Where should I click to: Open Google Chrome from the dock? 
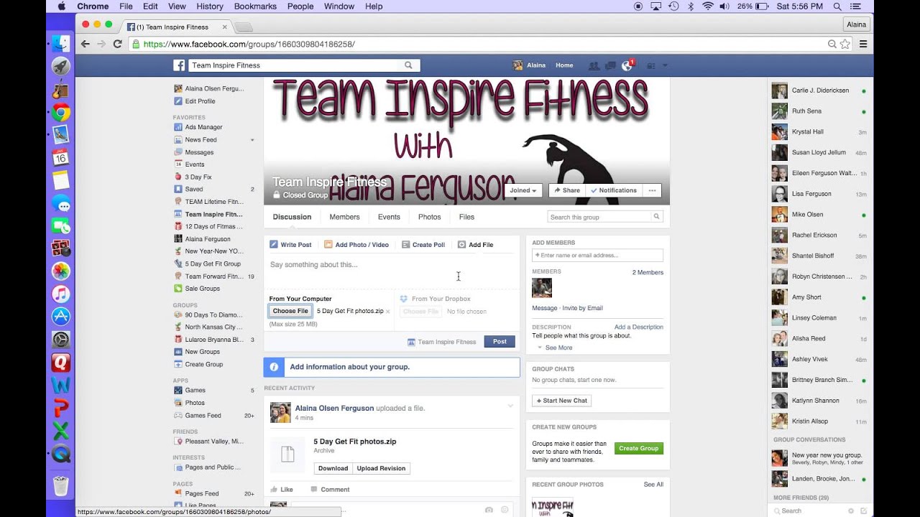tap(61, 112)
